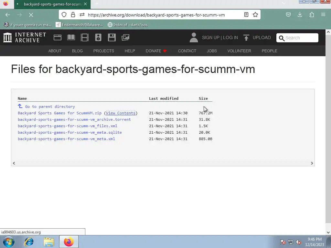Click the 'View Contents' link
Image resolution: width=331 pixels, height=248 pixels.
[x=121, y=113]
